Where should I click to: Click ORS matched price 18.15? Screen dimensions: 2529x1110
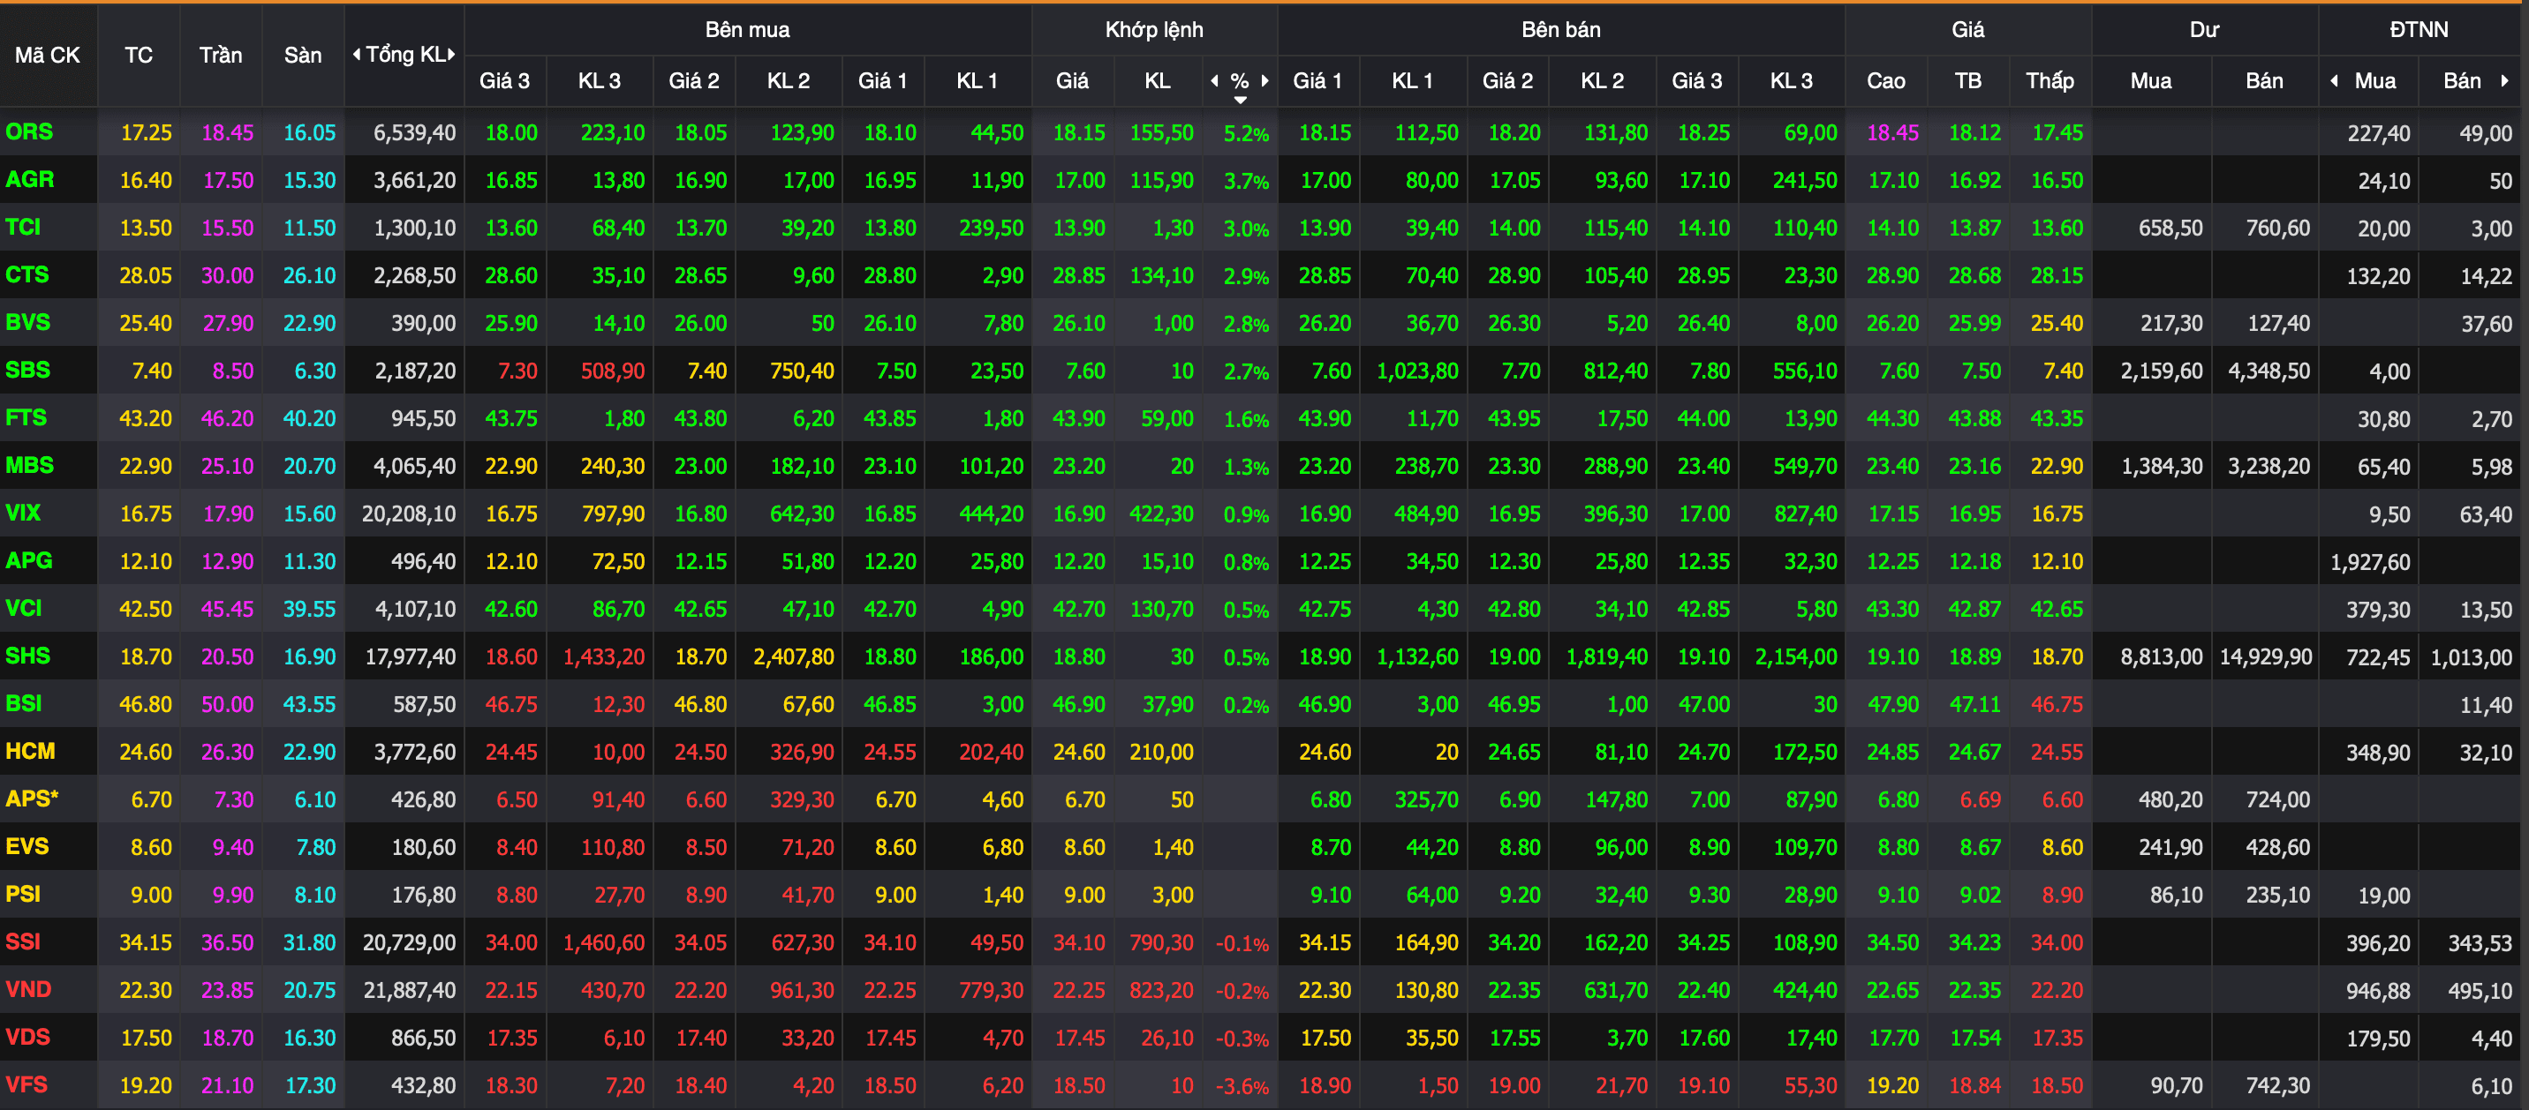pos(1079,132)
